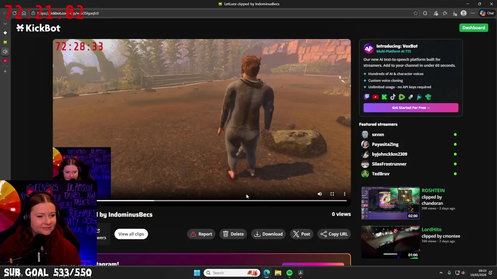Screen dimensions: 497x279
Task: Select the KickBot clip browser tab
Action: (x=248, y=4)
